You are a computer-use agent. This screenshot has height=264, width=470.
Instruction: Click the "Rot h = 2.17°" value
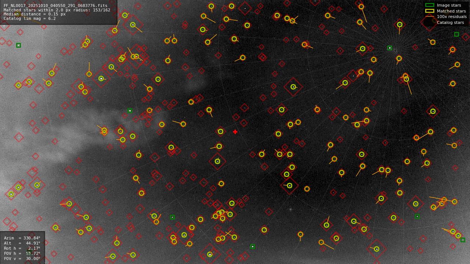coord(22,248)
